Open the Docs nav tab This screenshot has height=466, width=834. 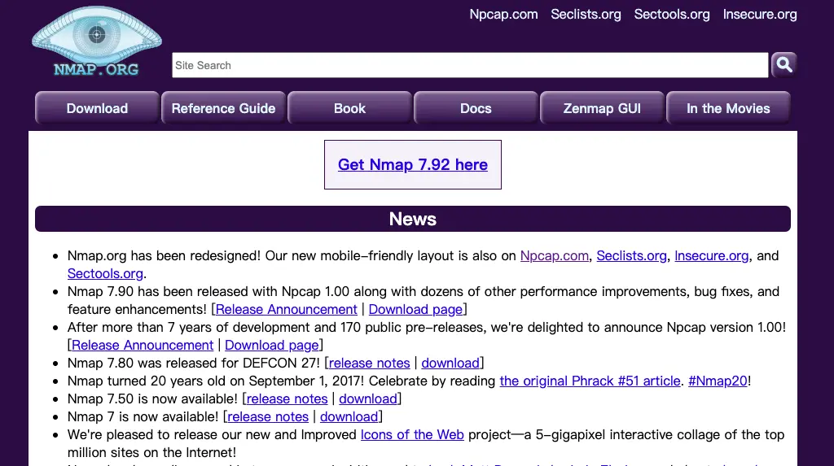click(x=476, y=108)
